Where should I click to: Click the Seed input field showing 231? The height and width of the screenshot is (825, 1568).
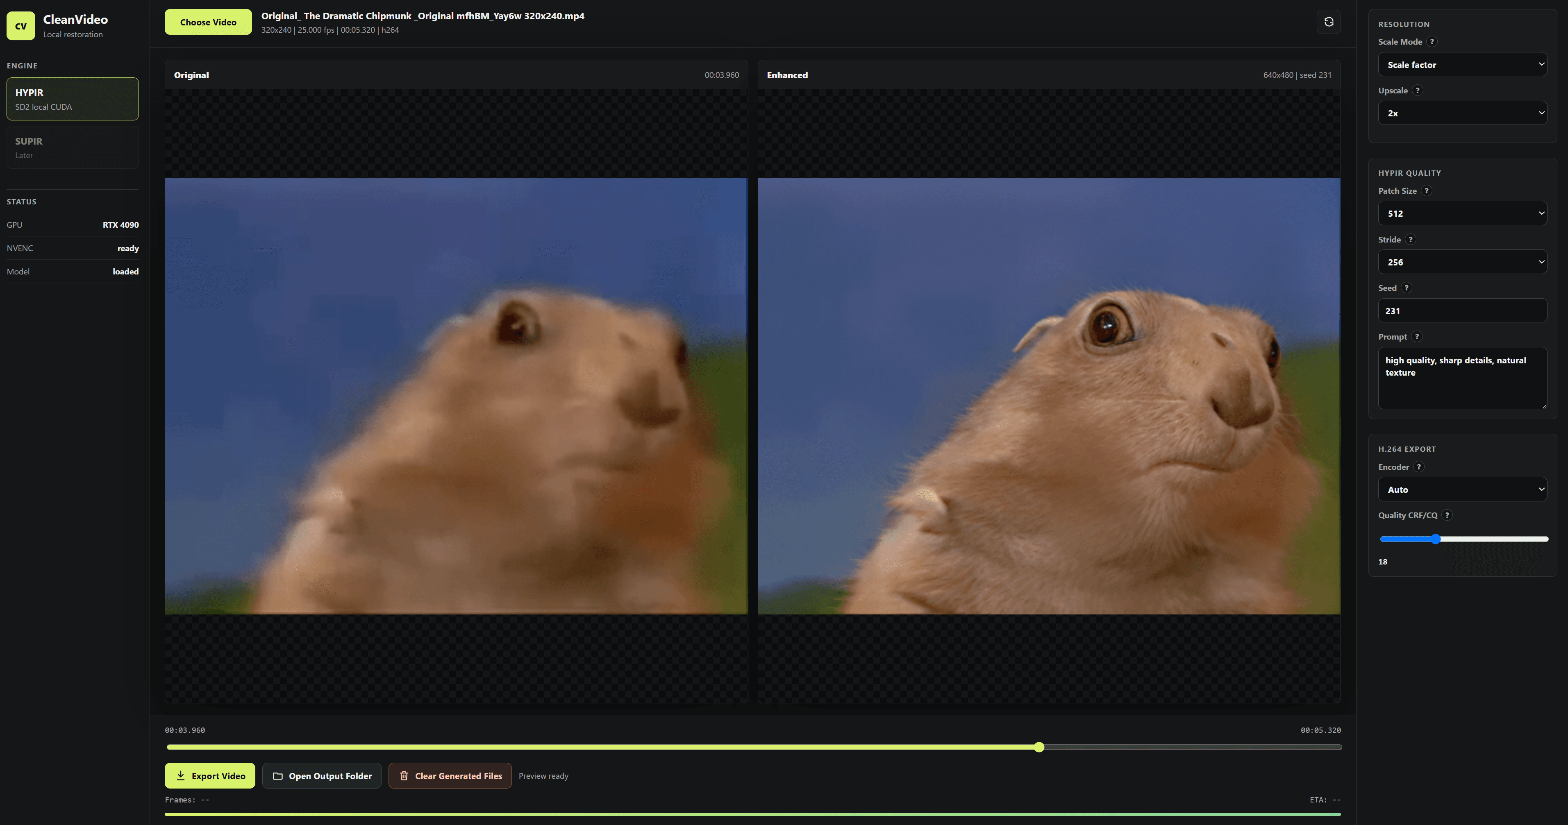1462,311
